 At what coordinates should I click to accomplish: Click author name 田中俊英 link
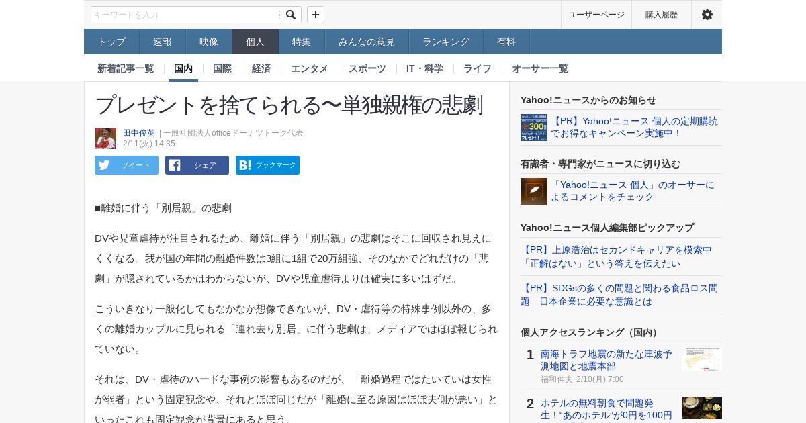(139, 133)
